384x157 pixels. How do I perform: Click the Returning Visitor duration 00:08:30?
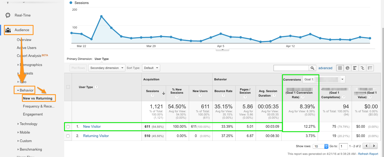[x=272, y=136]
